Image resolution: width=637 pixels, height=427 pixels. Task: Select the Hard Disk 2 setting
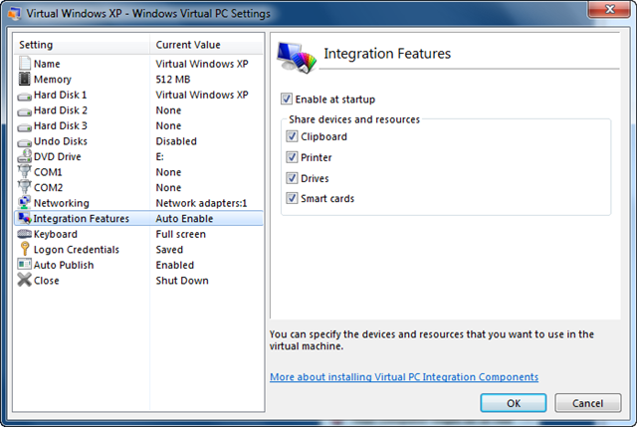click(x=138, y=110)
